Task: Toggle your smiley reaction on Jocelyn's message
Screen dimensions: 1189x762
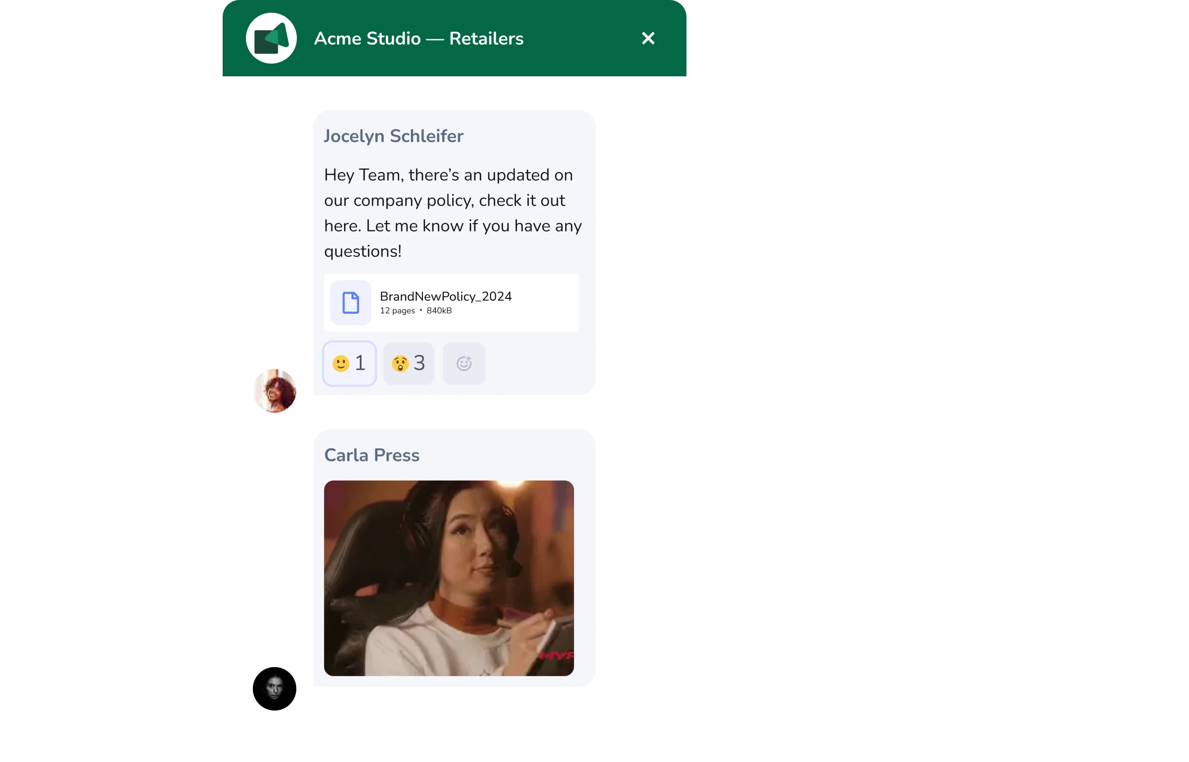Action: point(349,363)
